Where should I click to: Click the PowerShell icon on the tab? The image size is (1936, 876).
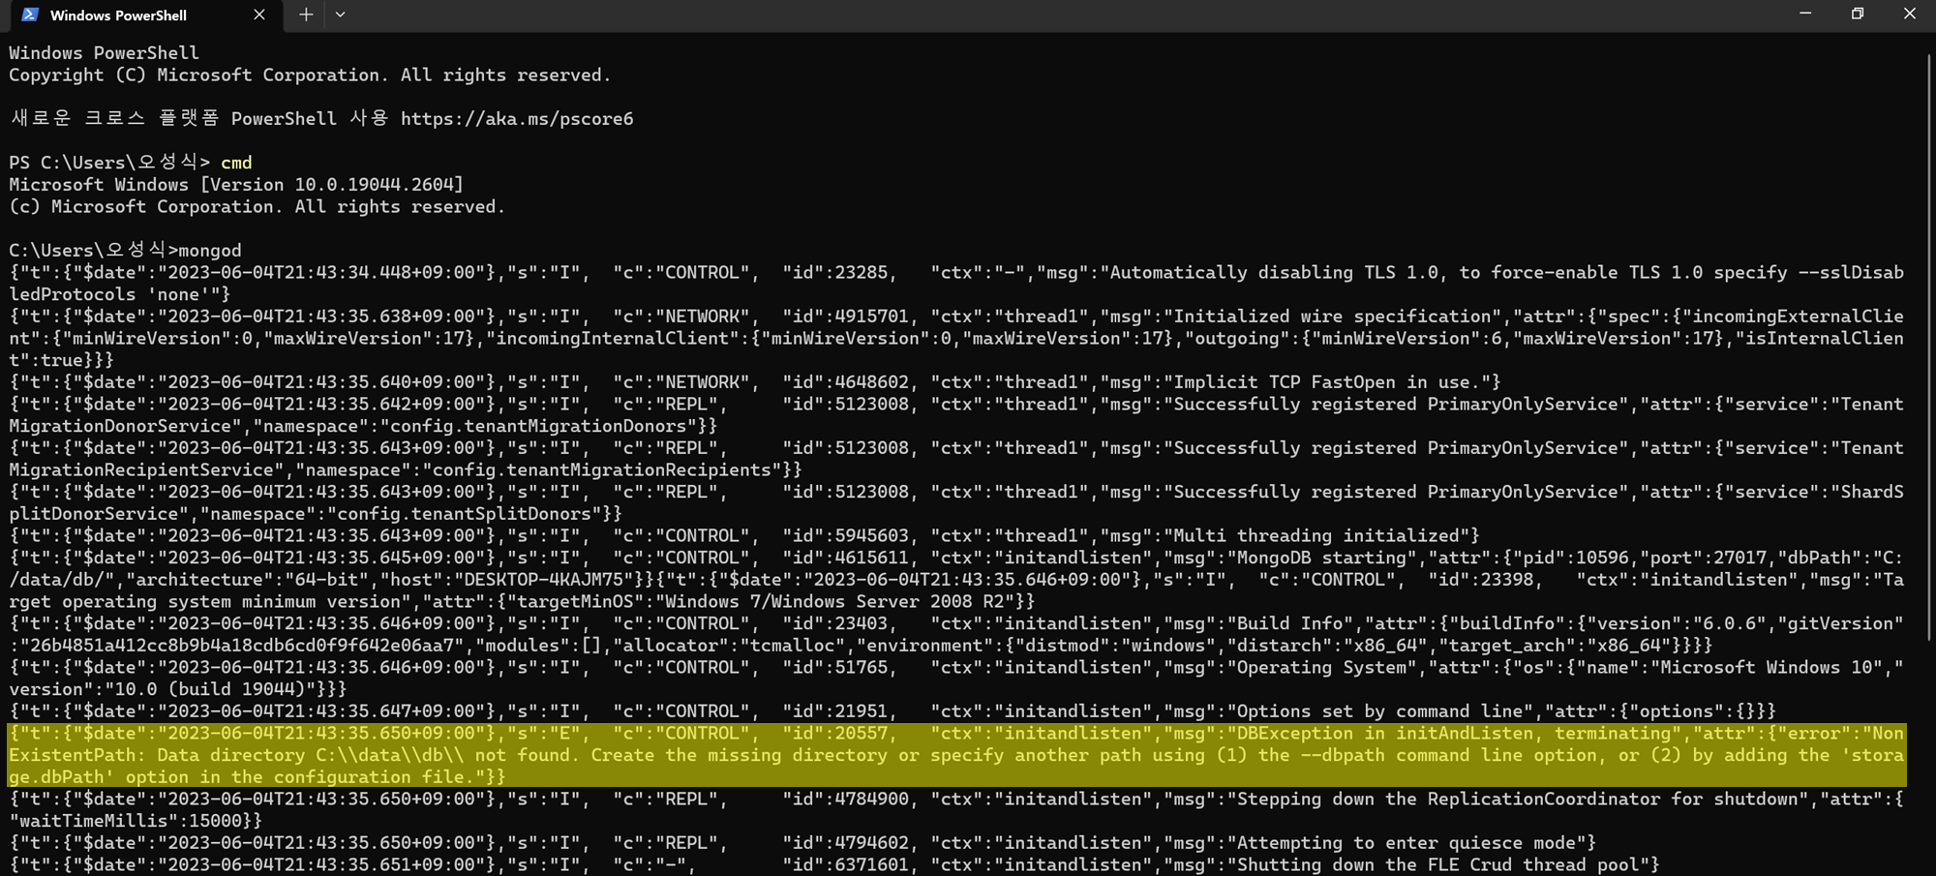coord(30,15)
